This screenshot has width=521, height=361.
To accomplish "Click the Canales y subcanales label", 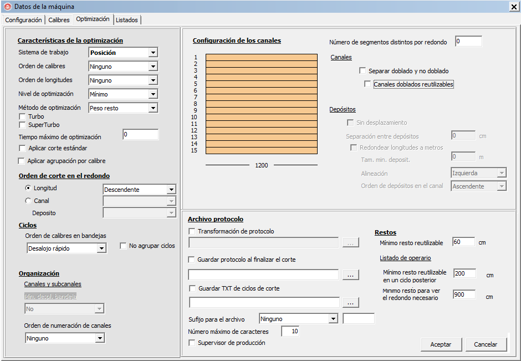I will (x=53, y=284).
